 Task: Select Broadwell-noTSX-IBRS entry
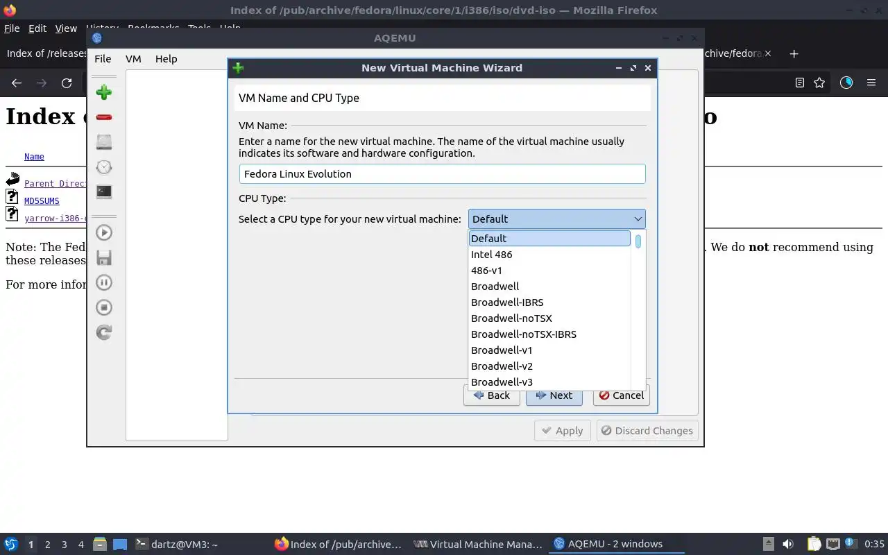click(x=549, y=334)
